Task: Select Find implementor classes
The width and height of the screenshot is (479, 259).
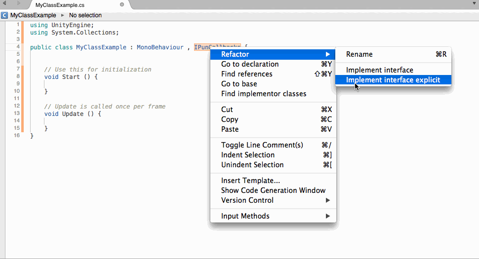Action: [273, 94]
